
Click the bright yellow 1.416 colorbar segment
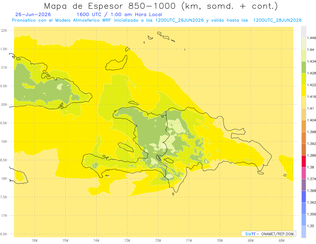tap(304, 91)
